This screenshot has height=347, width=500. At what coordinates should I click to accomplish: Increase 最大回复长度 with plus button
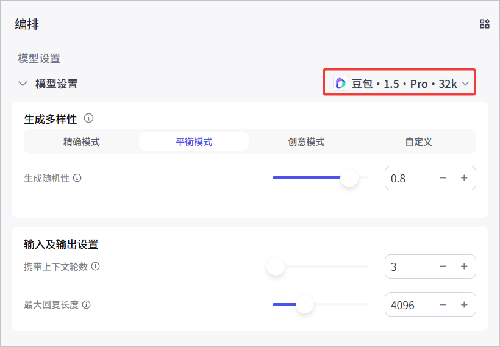(x=464, y=305)
